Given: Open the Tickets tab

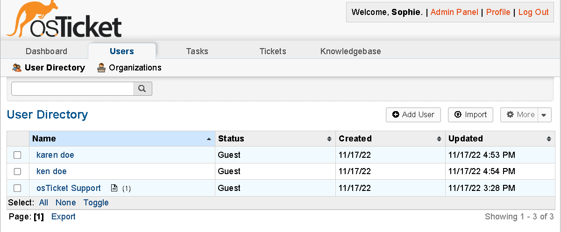Looking at the screenshot, I should point(273,51).
